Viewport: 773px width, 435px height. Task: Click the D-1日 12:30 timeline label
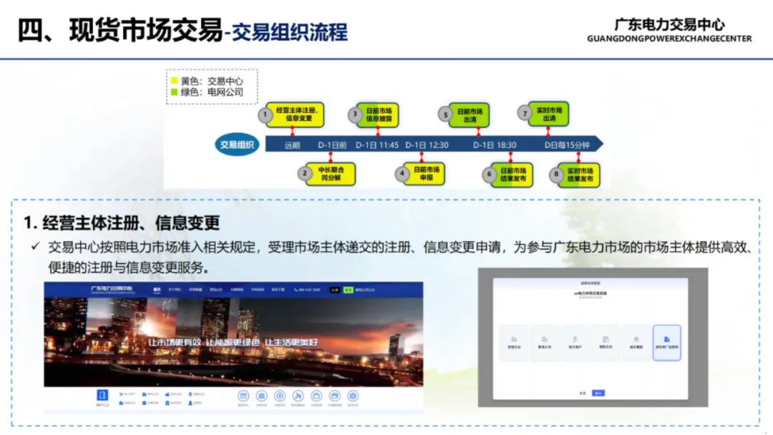coord(427,145)
